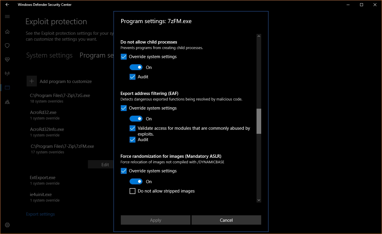Image resolution: width=382 pixels, height=234 pixels.
Task: Turn off the Export address filtering switch
Action: pyautogui.click(x=136, y=119)
